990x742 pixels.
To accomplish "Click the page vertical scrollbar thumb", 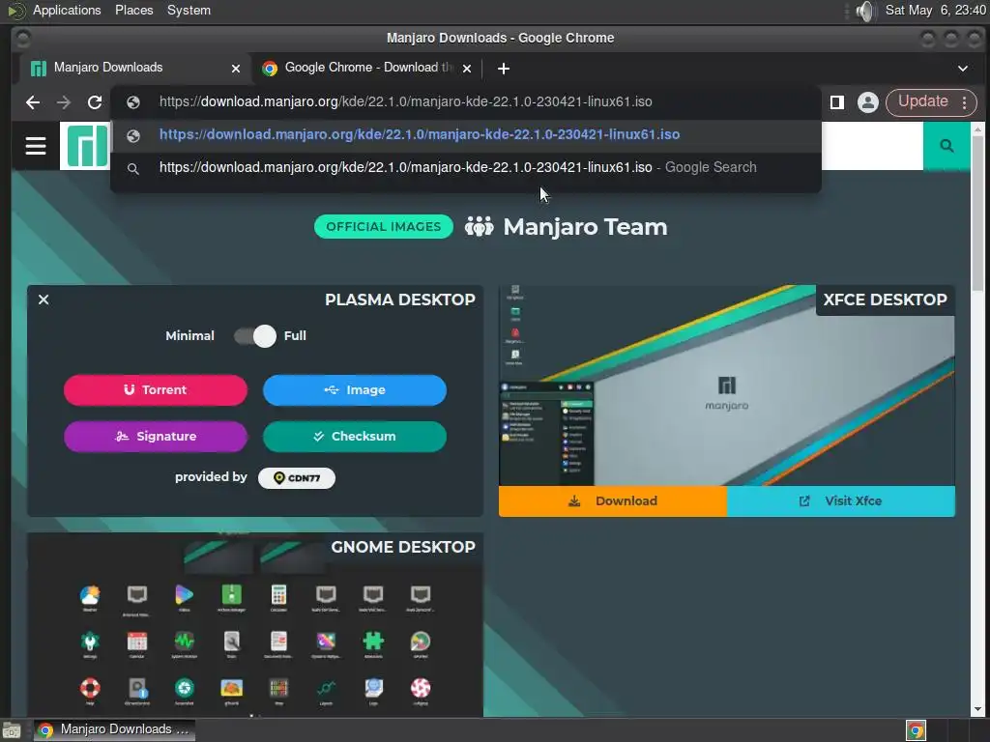I will (x=977, y=212).
